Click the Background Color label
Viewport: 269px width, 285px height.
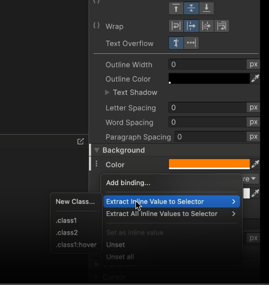click(115, 165)
